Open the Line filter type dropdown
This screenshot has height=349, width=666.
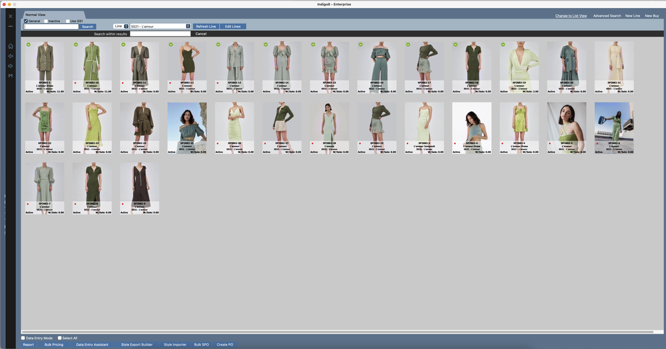click(121, 27)
